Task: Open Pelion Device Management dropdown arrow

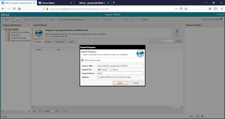Action: [x=86, y=20]
